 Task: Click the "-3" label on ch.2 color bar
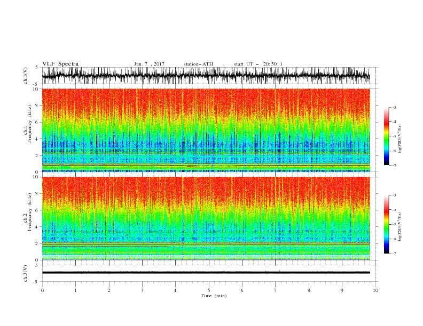(x=394, y=195)
